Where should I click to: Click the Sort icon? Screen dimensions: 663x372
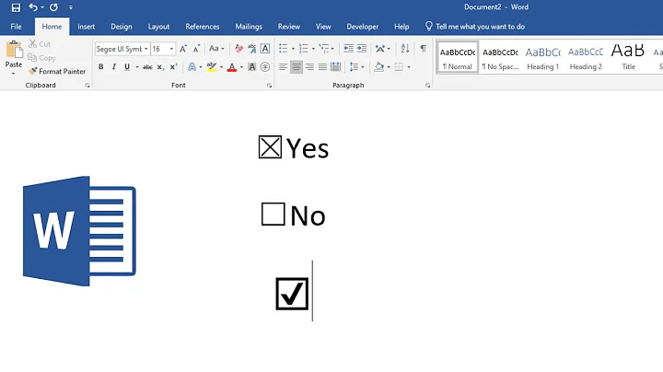(x=405, y=49)
